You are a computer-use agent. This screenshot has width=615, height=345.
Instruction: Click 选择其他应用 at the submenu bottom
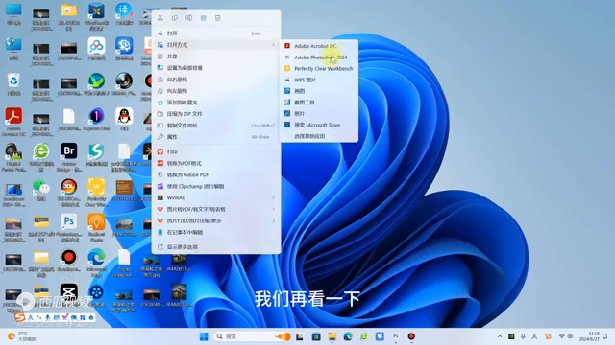pos(319,136)
